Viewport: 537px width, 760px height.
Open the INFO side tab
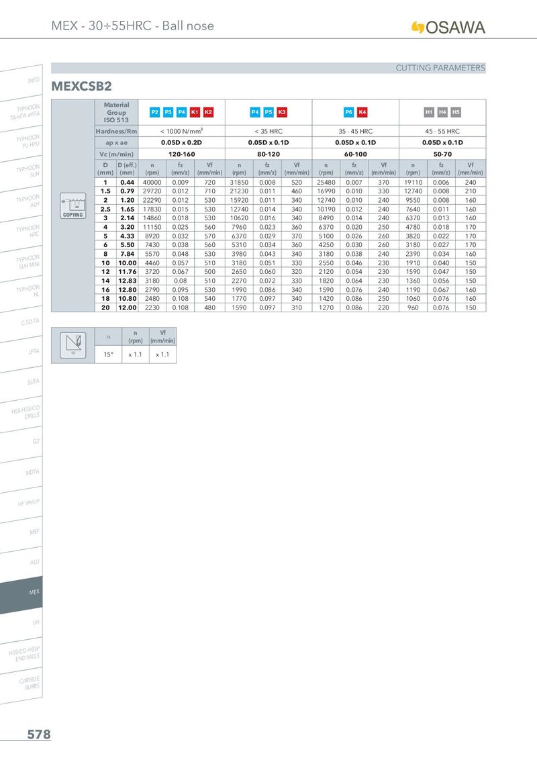(x=21, y=82)
